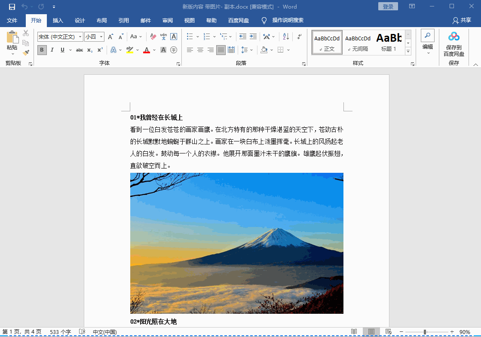This screenshot has width=481, height=337.
Task: Click the 共享 share button
Action: pos(462,20)
